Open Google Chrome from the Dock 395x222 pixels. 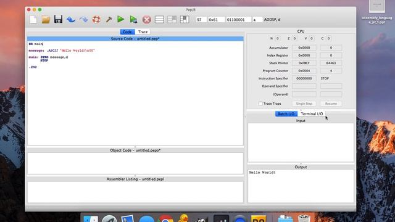(165, 218)
